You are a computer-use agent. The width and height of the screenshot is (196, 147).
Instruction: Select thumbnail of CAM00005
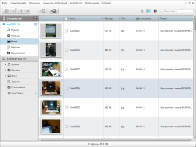[51, 107]
